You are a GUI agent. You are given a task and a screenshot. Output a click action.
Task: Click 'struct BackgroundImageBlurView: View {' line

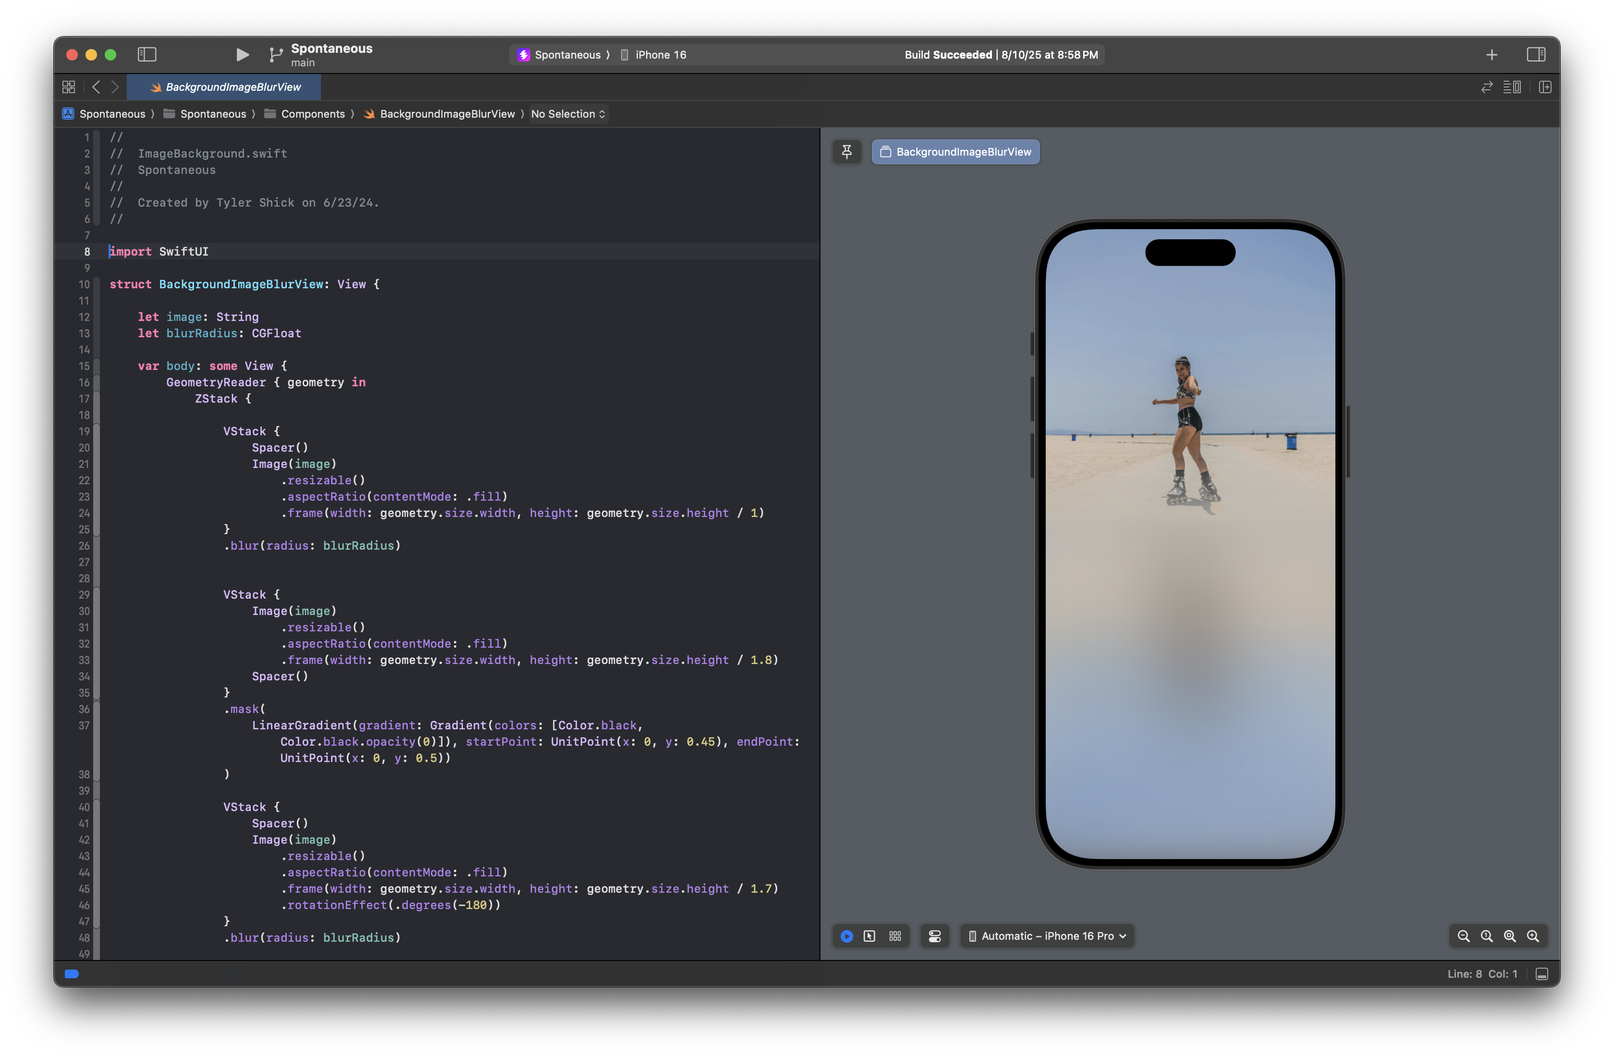[244, 284]
